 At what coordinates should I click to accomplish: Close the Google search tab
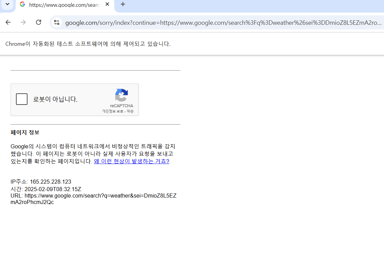(x=107, y=4)
